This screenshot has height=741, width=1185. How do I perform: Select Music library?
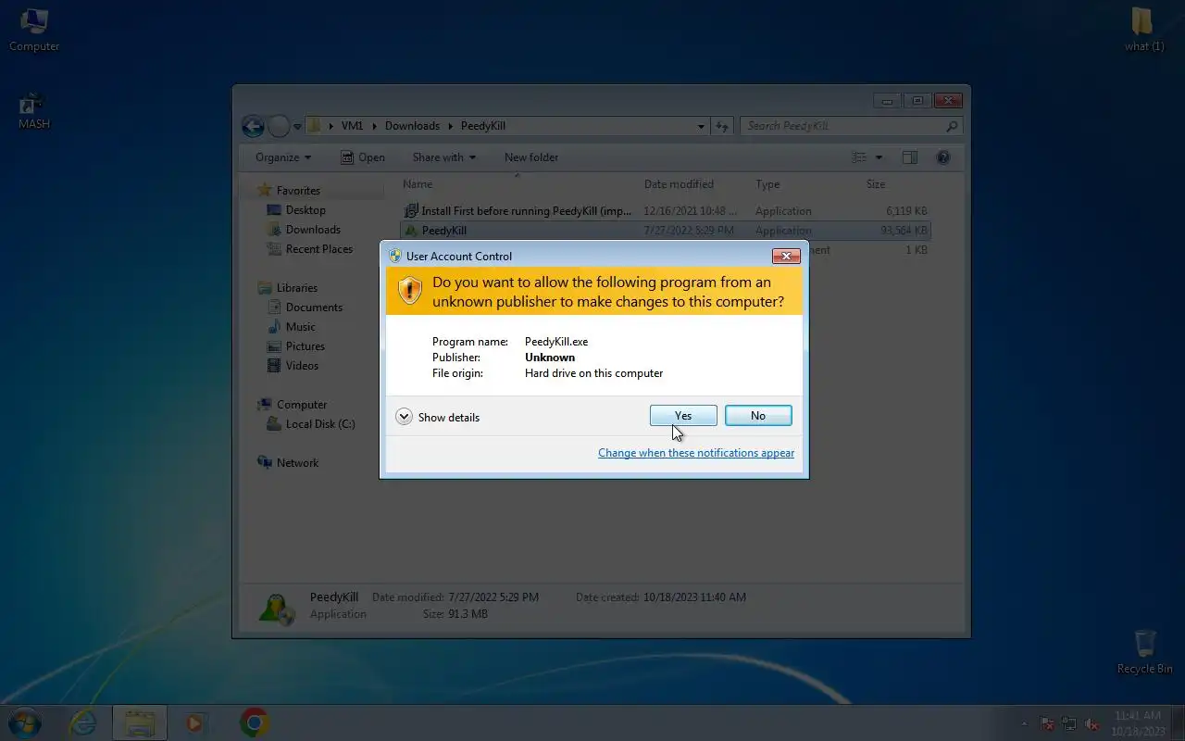(300, 327)
